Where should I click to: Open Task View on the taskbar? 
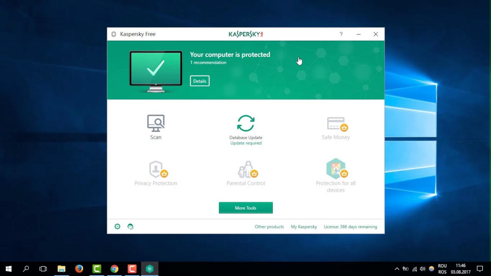(43, 269)
